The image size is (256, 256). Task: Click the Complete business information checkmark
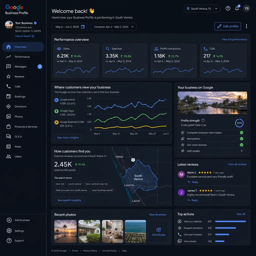click(x=241, y=132)
